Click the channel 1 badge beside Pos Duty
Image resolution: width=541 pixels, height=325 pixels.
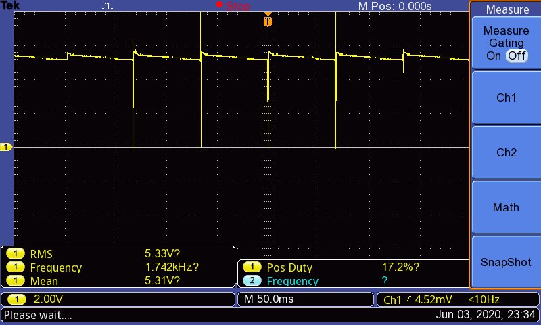[252, 267]
